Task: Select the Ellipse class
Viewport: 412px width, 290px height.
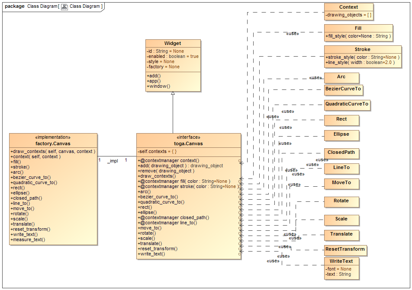Action: pos(341,135)
